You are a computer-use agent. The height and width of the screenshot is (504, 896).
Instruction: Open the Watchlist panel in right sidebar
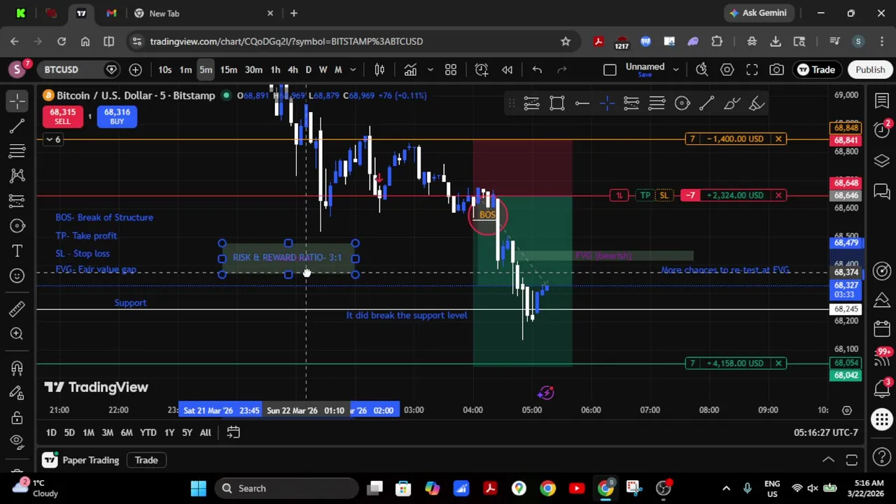[881, 101]
